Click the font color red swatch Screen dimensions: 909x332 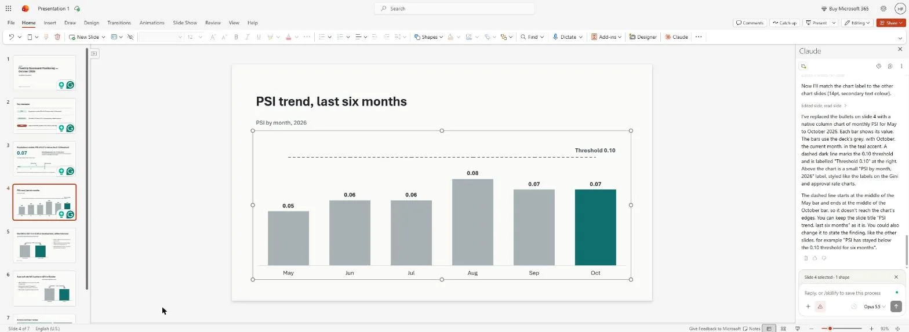(x=289, y=37)
